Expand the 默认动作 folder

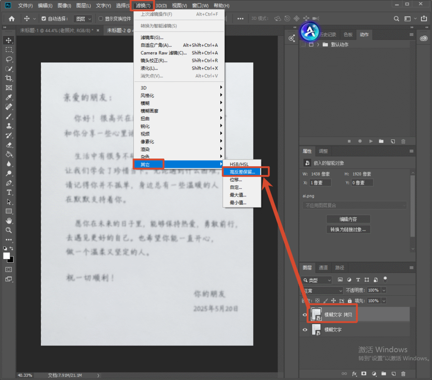tap(318, 44)
